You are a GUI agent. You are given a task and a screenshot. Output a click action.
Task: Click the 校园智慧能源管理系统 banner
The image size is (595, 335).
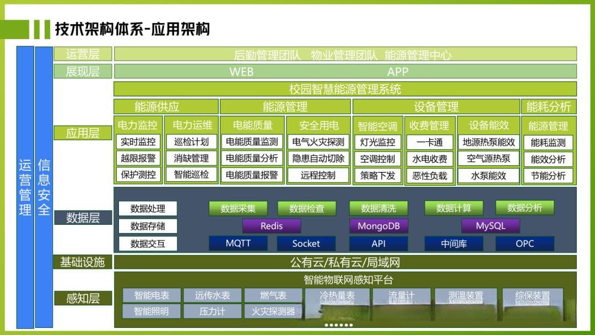tap(345, 89)
